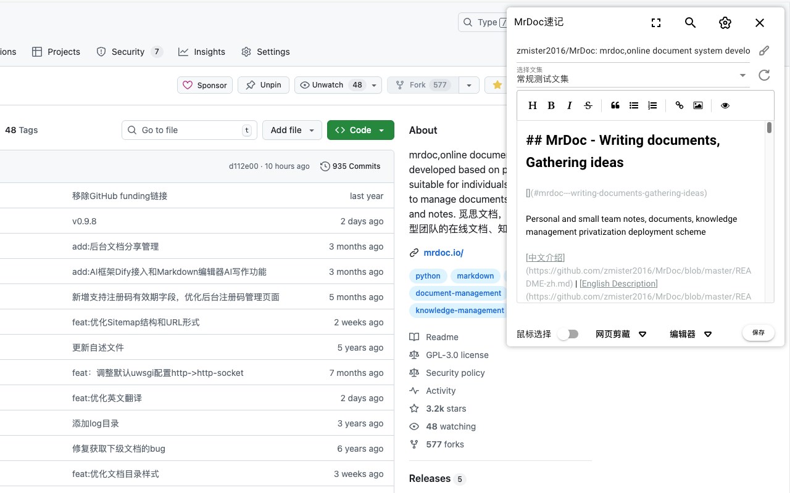This screenshot has height=493, width=790.
Task: Click the fullscreen icon in MrDoc panel
Action: pyautogui.click(x=656, y=23)
